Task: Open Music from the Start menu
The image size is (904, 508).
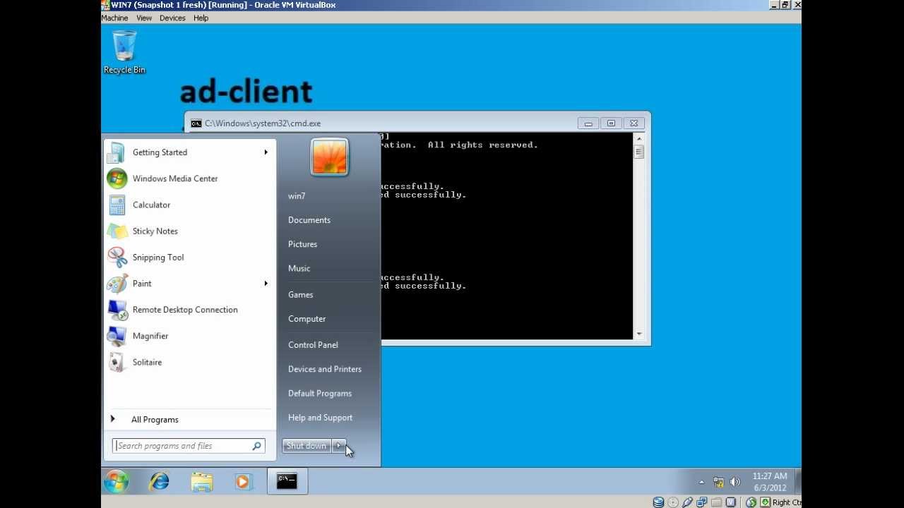Action: (x=299, y=268)
